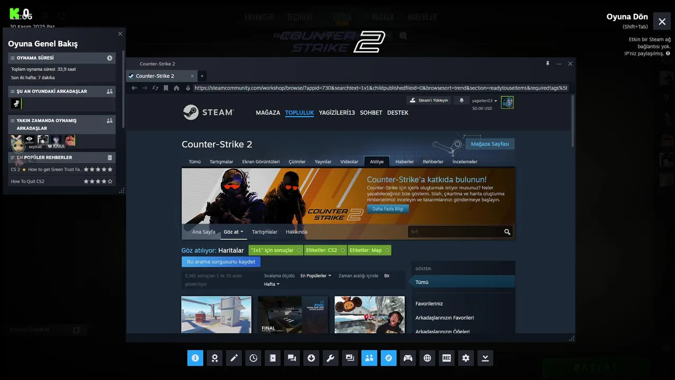
Task: Open En Popüler sort dropdown
Action: pyautogui.click(x=316, y=275)
